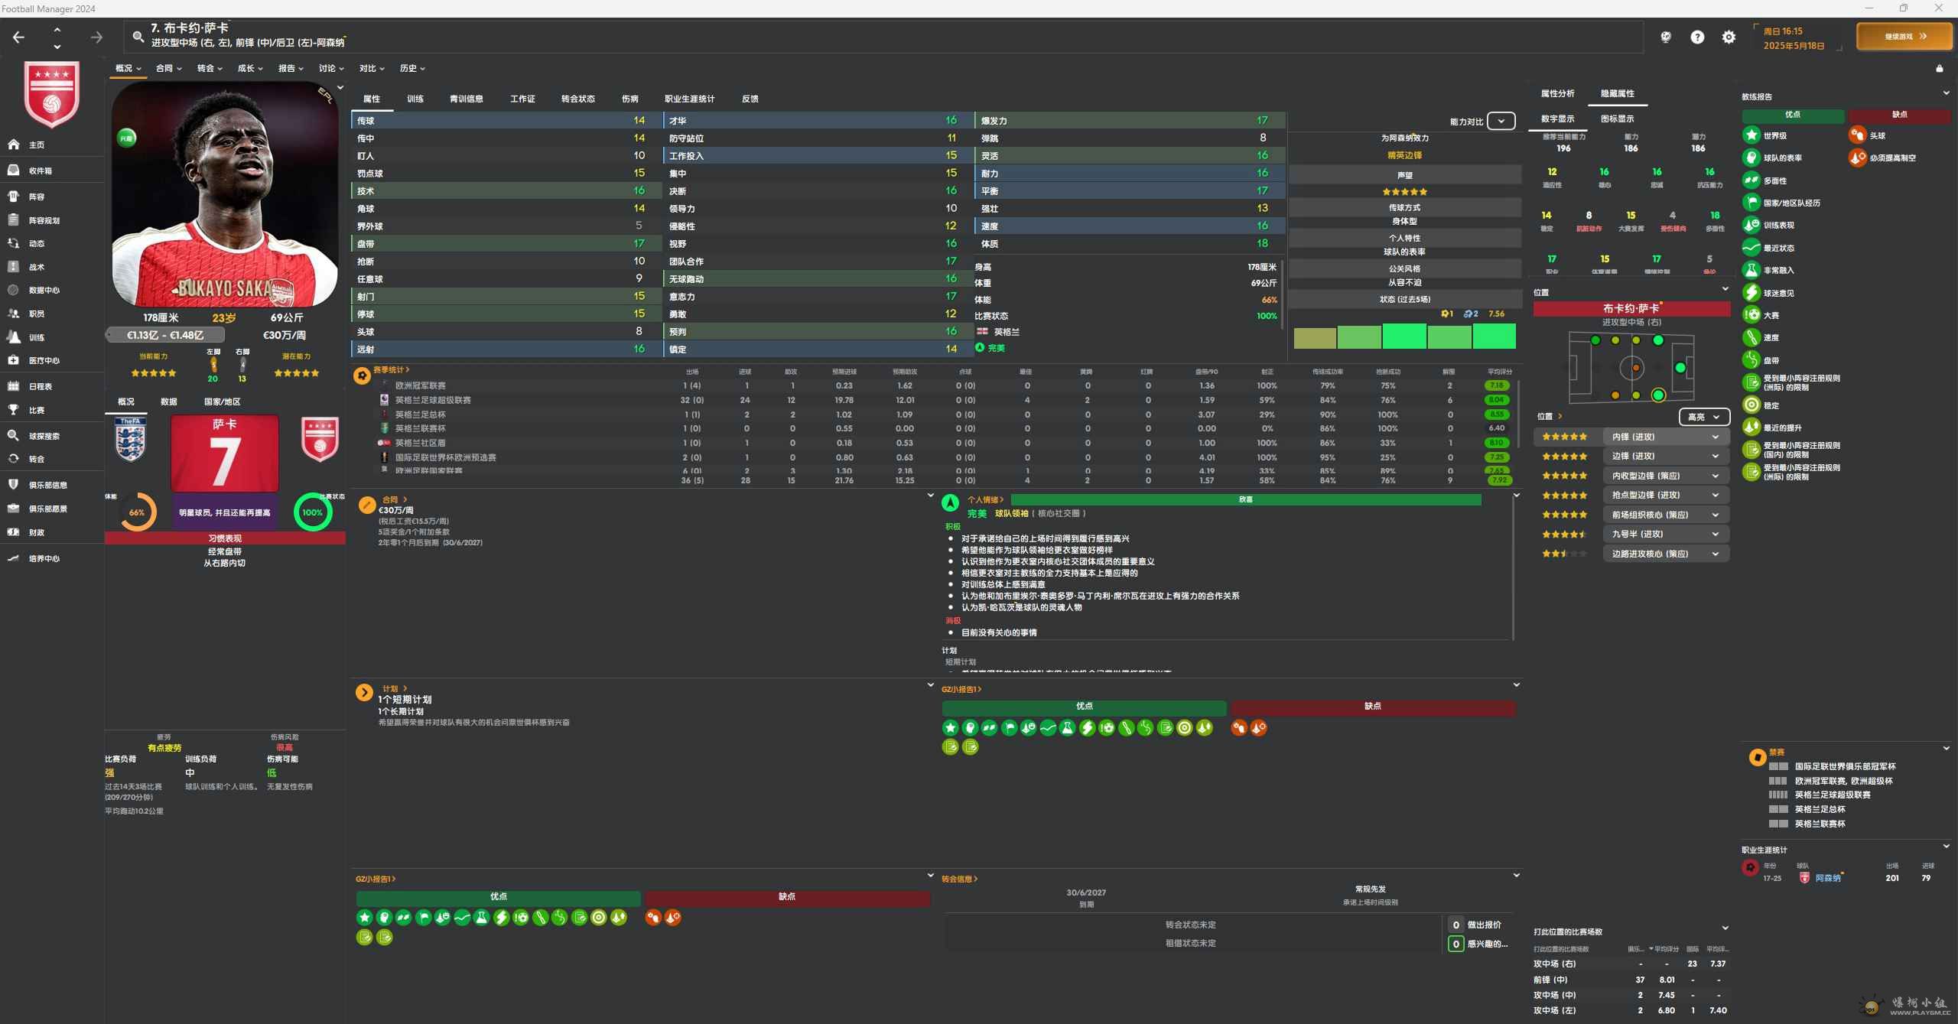Switch to 图标显示 icon display
The width and height of the screenshot is (1958, 1024).
pos(1617,119)
